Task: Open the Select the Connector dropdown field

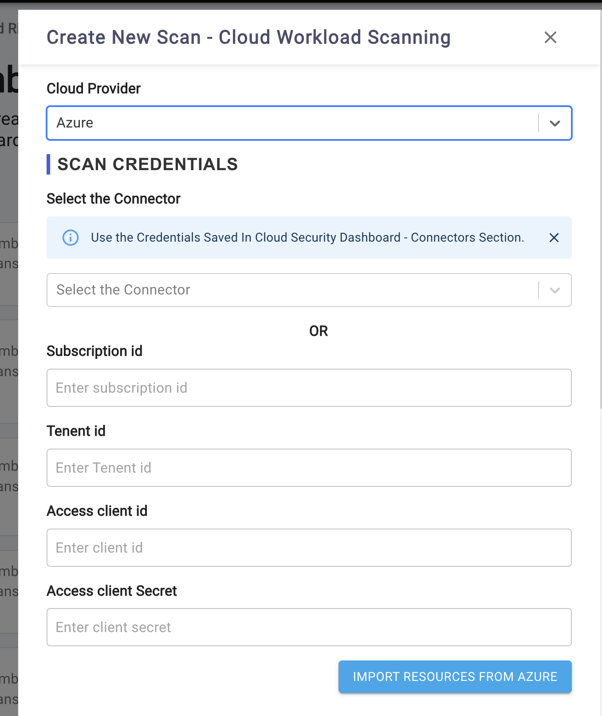Action: [x=293, y=290]
